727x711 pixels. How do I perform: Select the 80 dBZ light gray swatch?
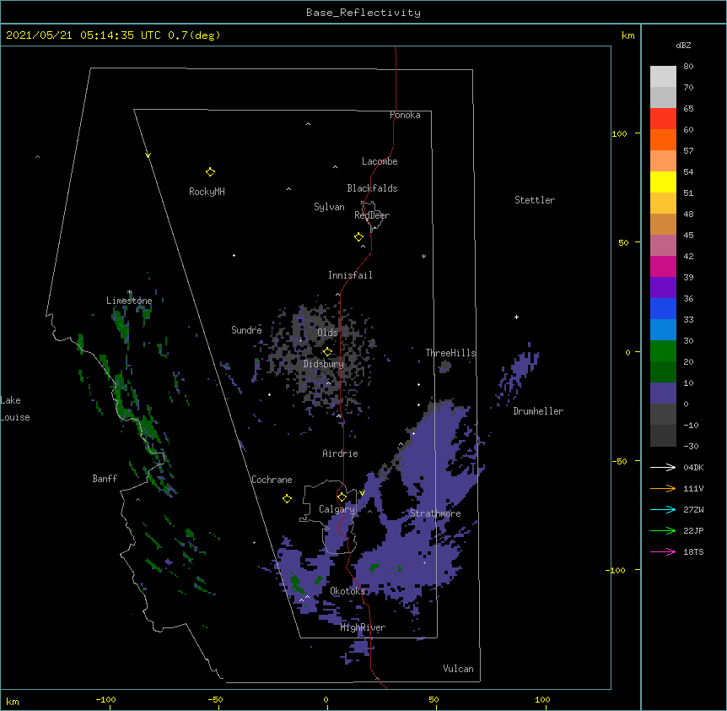(663, 77)
